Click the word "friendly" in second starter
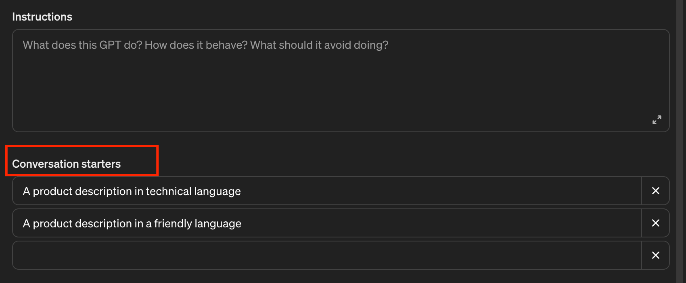The image size is (686, 283). pos(173,224)
